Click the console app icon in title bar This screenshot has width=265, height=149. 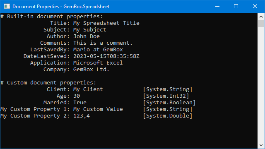pos(7,7)
